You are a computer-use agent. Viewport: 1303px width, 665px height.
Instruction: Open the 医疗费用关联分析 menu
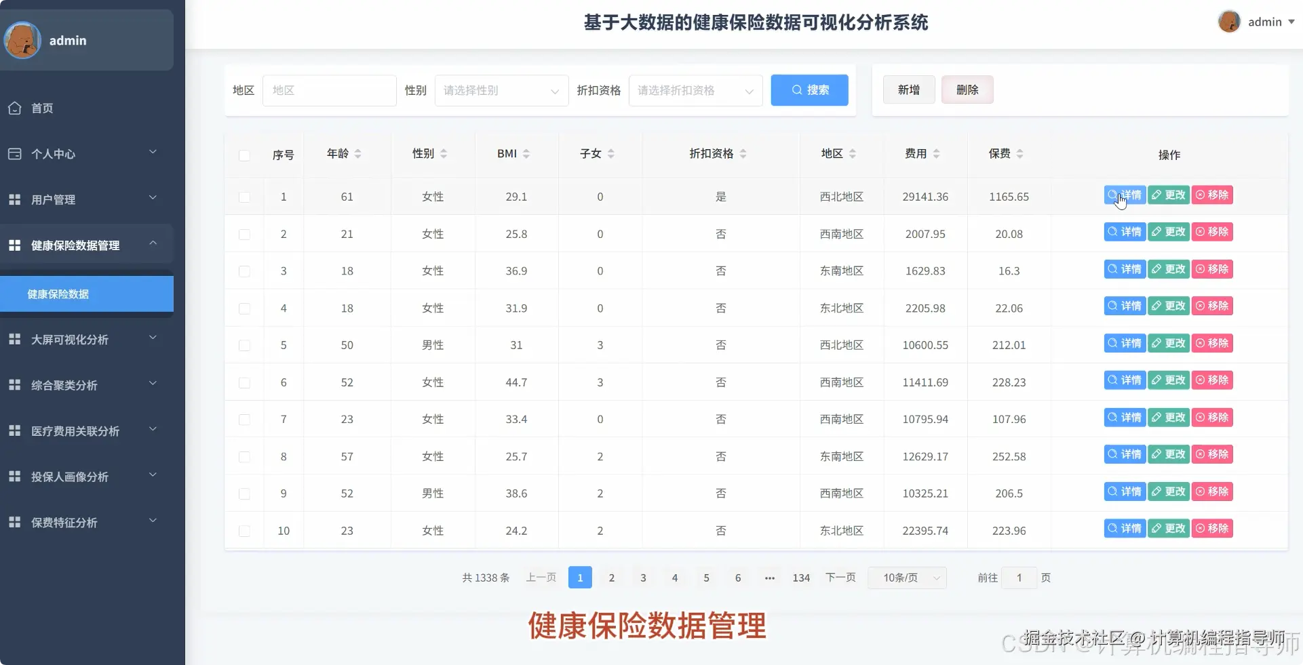[x=87, y=430]
